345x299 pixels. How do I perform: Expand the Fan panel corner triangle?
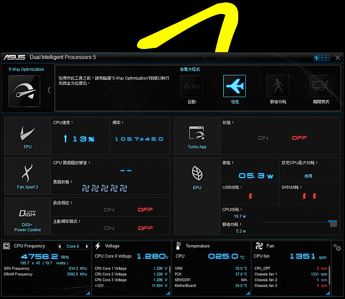click(x=328, y=293)
